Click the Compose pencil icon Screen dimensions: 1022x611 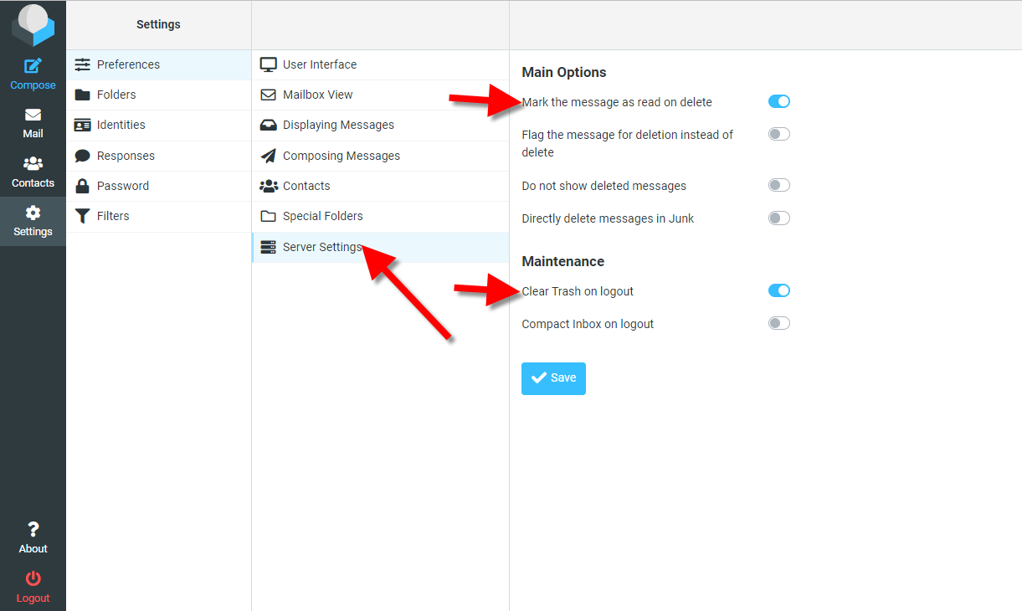coord(33,66)
